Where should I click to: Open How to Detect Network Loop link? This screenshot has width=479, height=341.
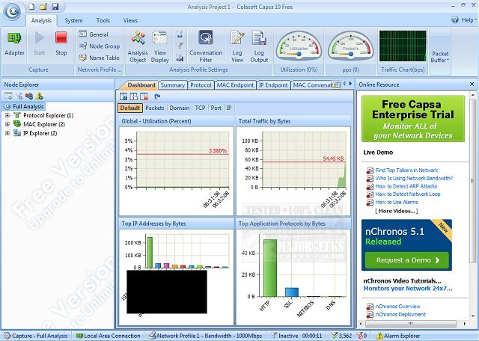[x=407, y=194]
